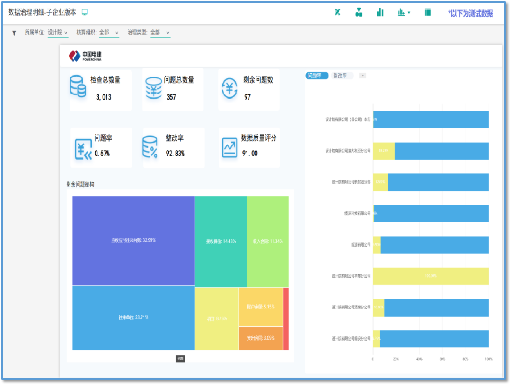
Task: Click the yellow 12.80% bar segment
Action: 380,182
